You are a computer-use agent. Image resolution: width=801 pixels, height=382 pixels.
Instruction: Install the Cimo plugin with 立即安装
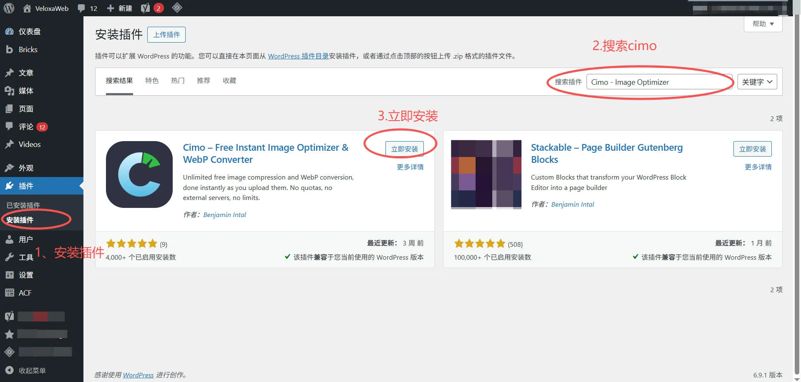coord(404,149)
